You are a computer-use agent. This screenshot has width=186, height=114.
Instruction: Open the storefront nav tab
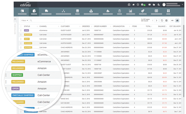(x=77, y=12)
